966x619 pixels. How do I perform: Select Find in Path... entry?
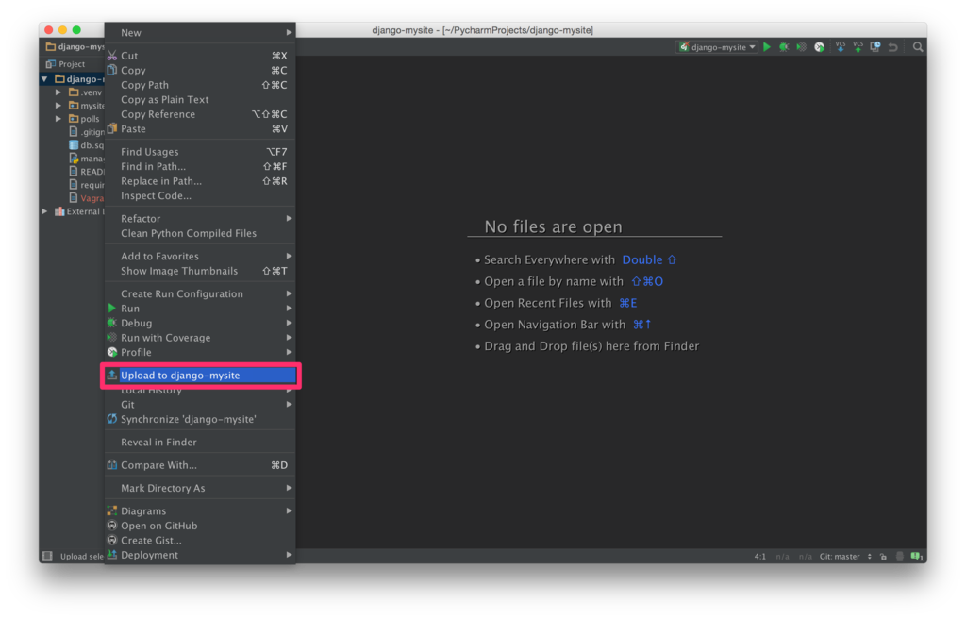pyautogui.click(x=200, y=166)
